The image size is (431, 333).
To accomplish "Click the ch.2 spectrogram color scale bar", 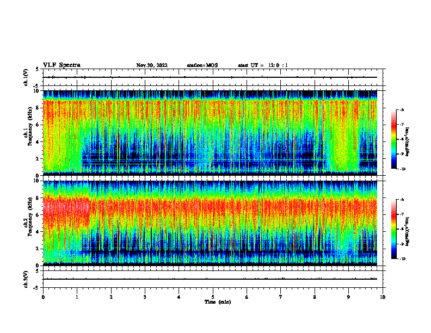I will pyautogui.click(x=393, y=229).
